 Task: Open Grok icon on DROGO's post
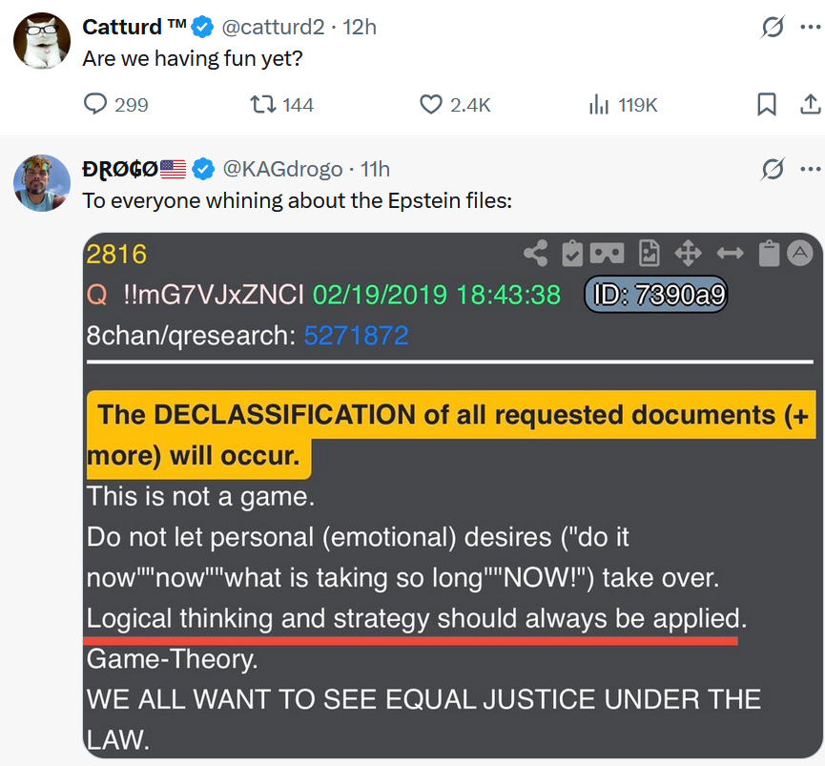coord(772,169)
